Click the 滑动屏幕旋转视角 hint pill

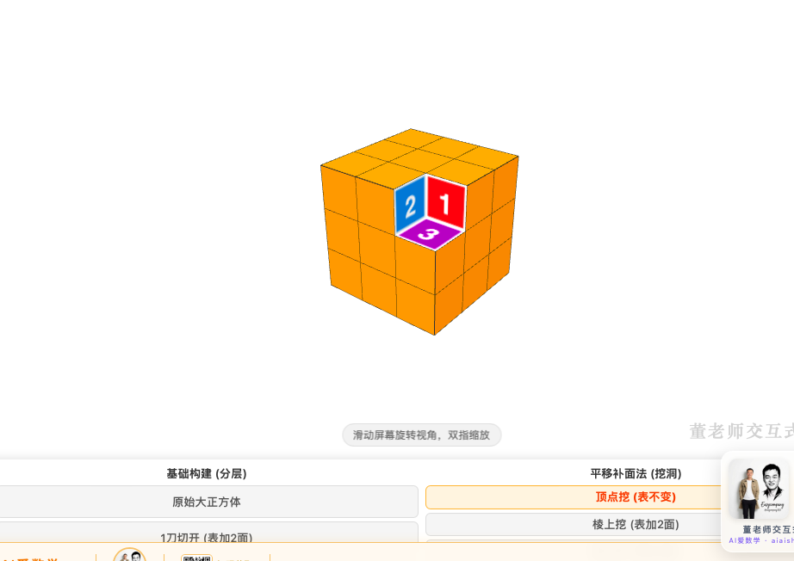(421, 435)
